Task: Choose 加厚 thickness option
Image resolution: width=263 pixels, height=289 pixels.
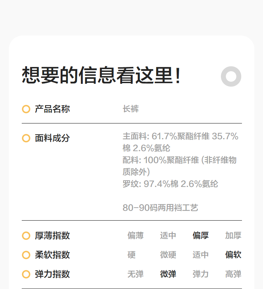Action: pos(233,236)
